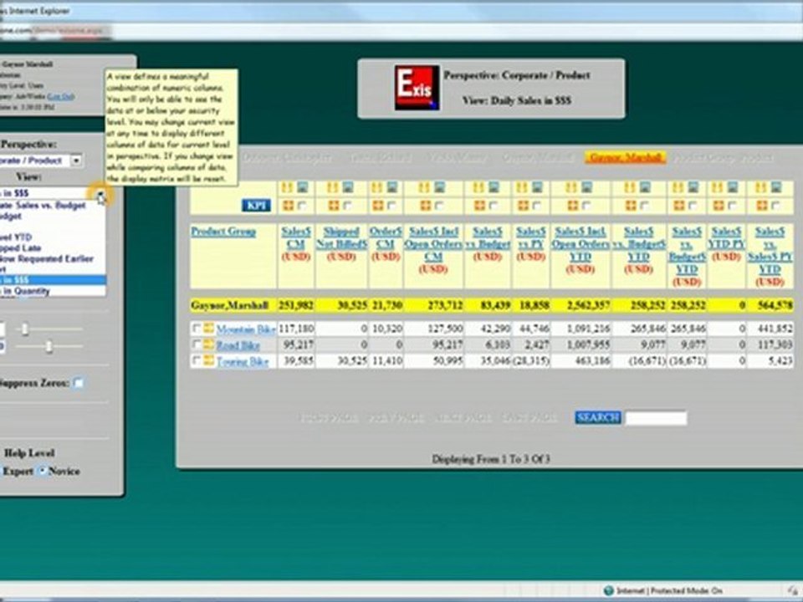This screenshot has height=602, width=803.
Task: Click the blue KPI button
Action: click(256, 206)
